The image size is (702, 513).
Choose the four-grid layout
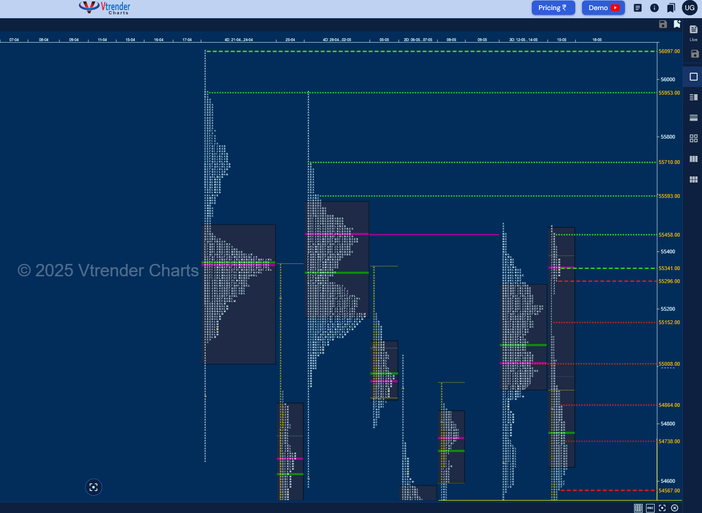(693, 138)
